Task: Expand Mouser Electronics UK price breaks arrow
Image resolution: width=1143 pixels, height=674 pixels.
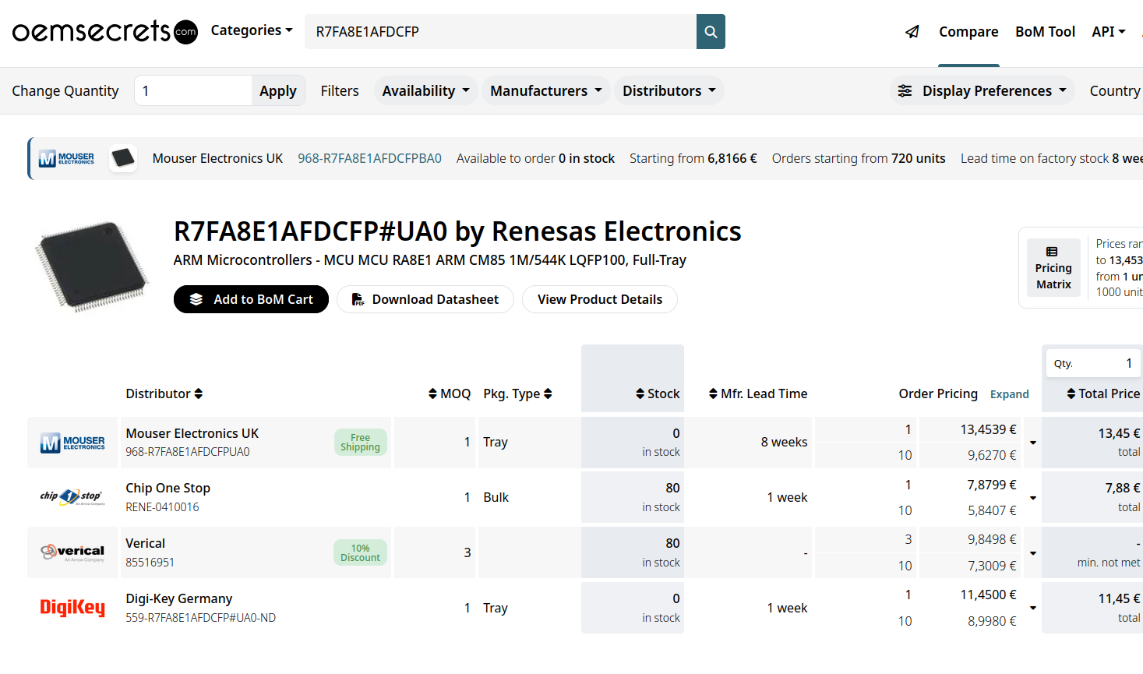Action: click(x=1033, y=443)
